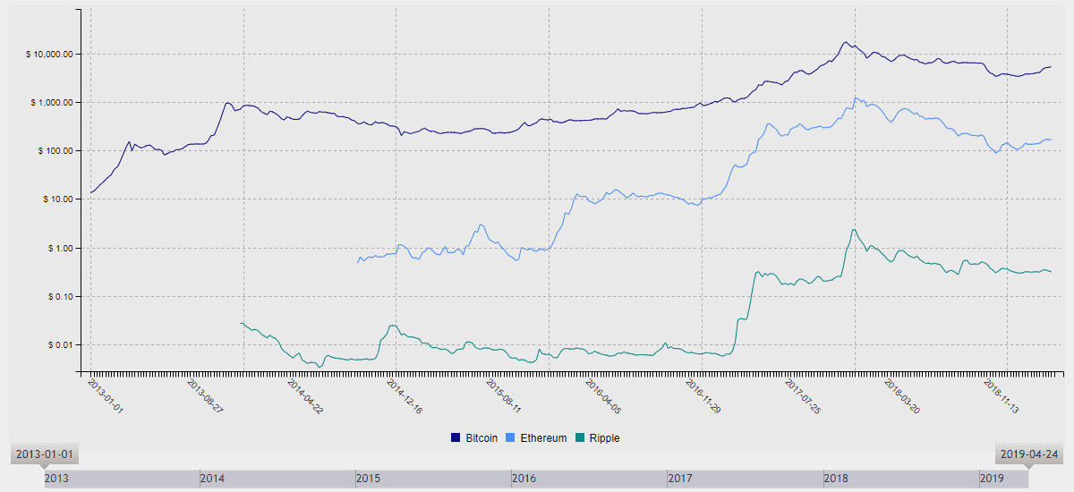Click the 2018-03-20 x-axis date label

[x=902, y=395]
